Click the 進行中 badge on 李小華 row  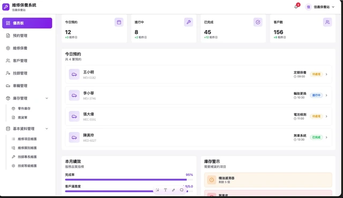click(x=316, y=96)
